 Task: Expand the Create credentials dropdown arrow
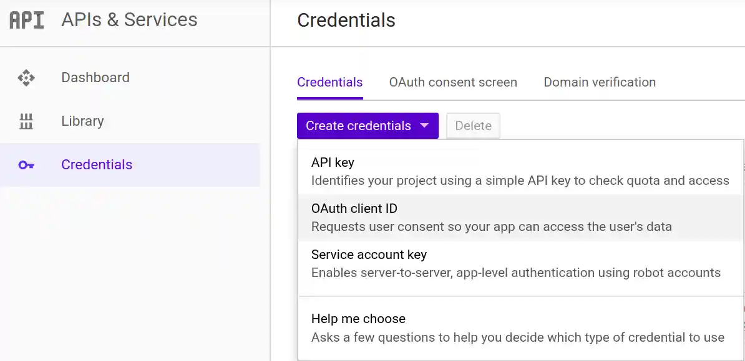click(424, 126)
